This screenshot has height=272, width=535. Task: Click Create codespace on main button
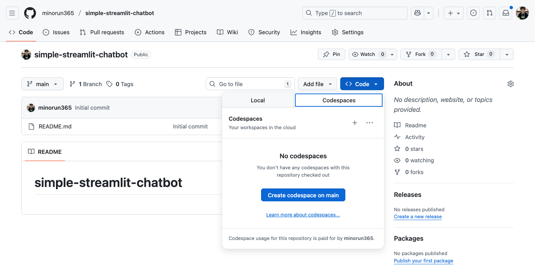click(303, 195)
